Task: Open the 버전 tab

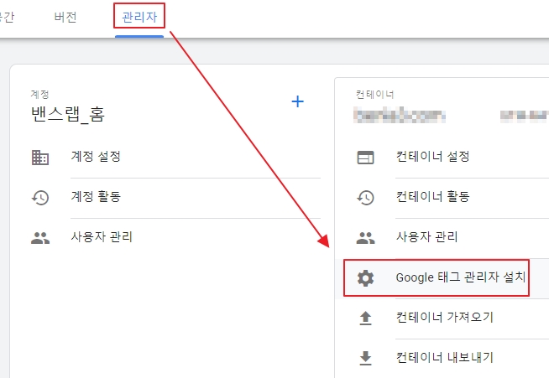Action: (x=65, y=17)
